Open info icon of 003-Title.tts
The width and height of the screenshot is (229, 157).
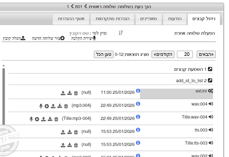[138, 143]
